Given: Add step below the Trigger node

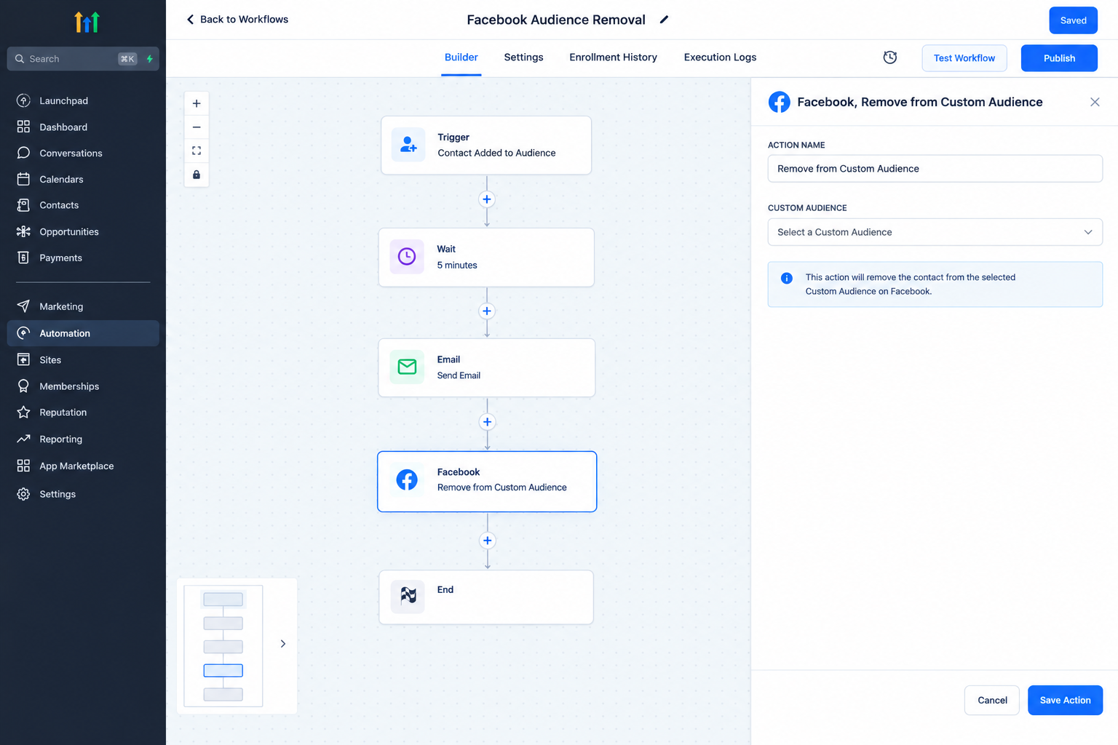Looking at the screenshot, I should [487, 199].
